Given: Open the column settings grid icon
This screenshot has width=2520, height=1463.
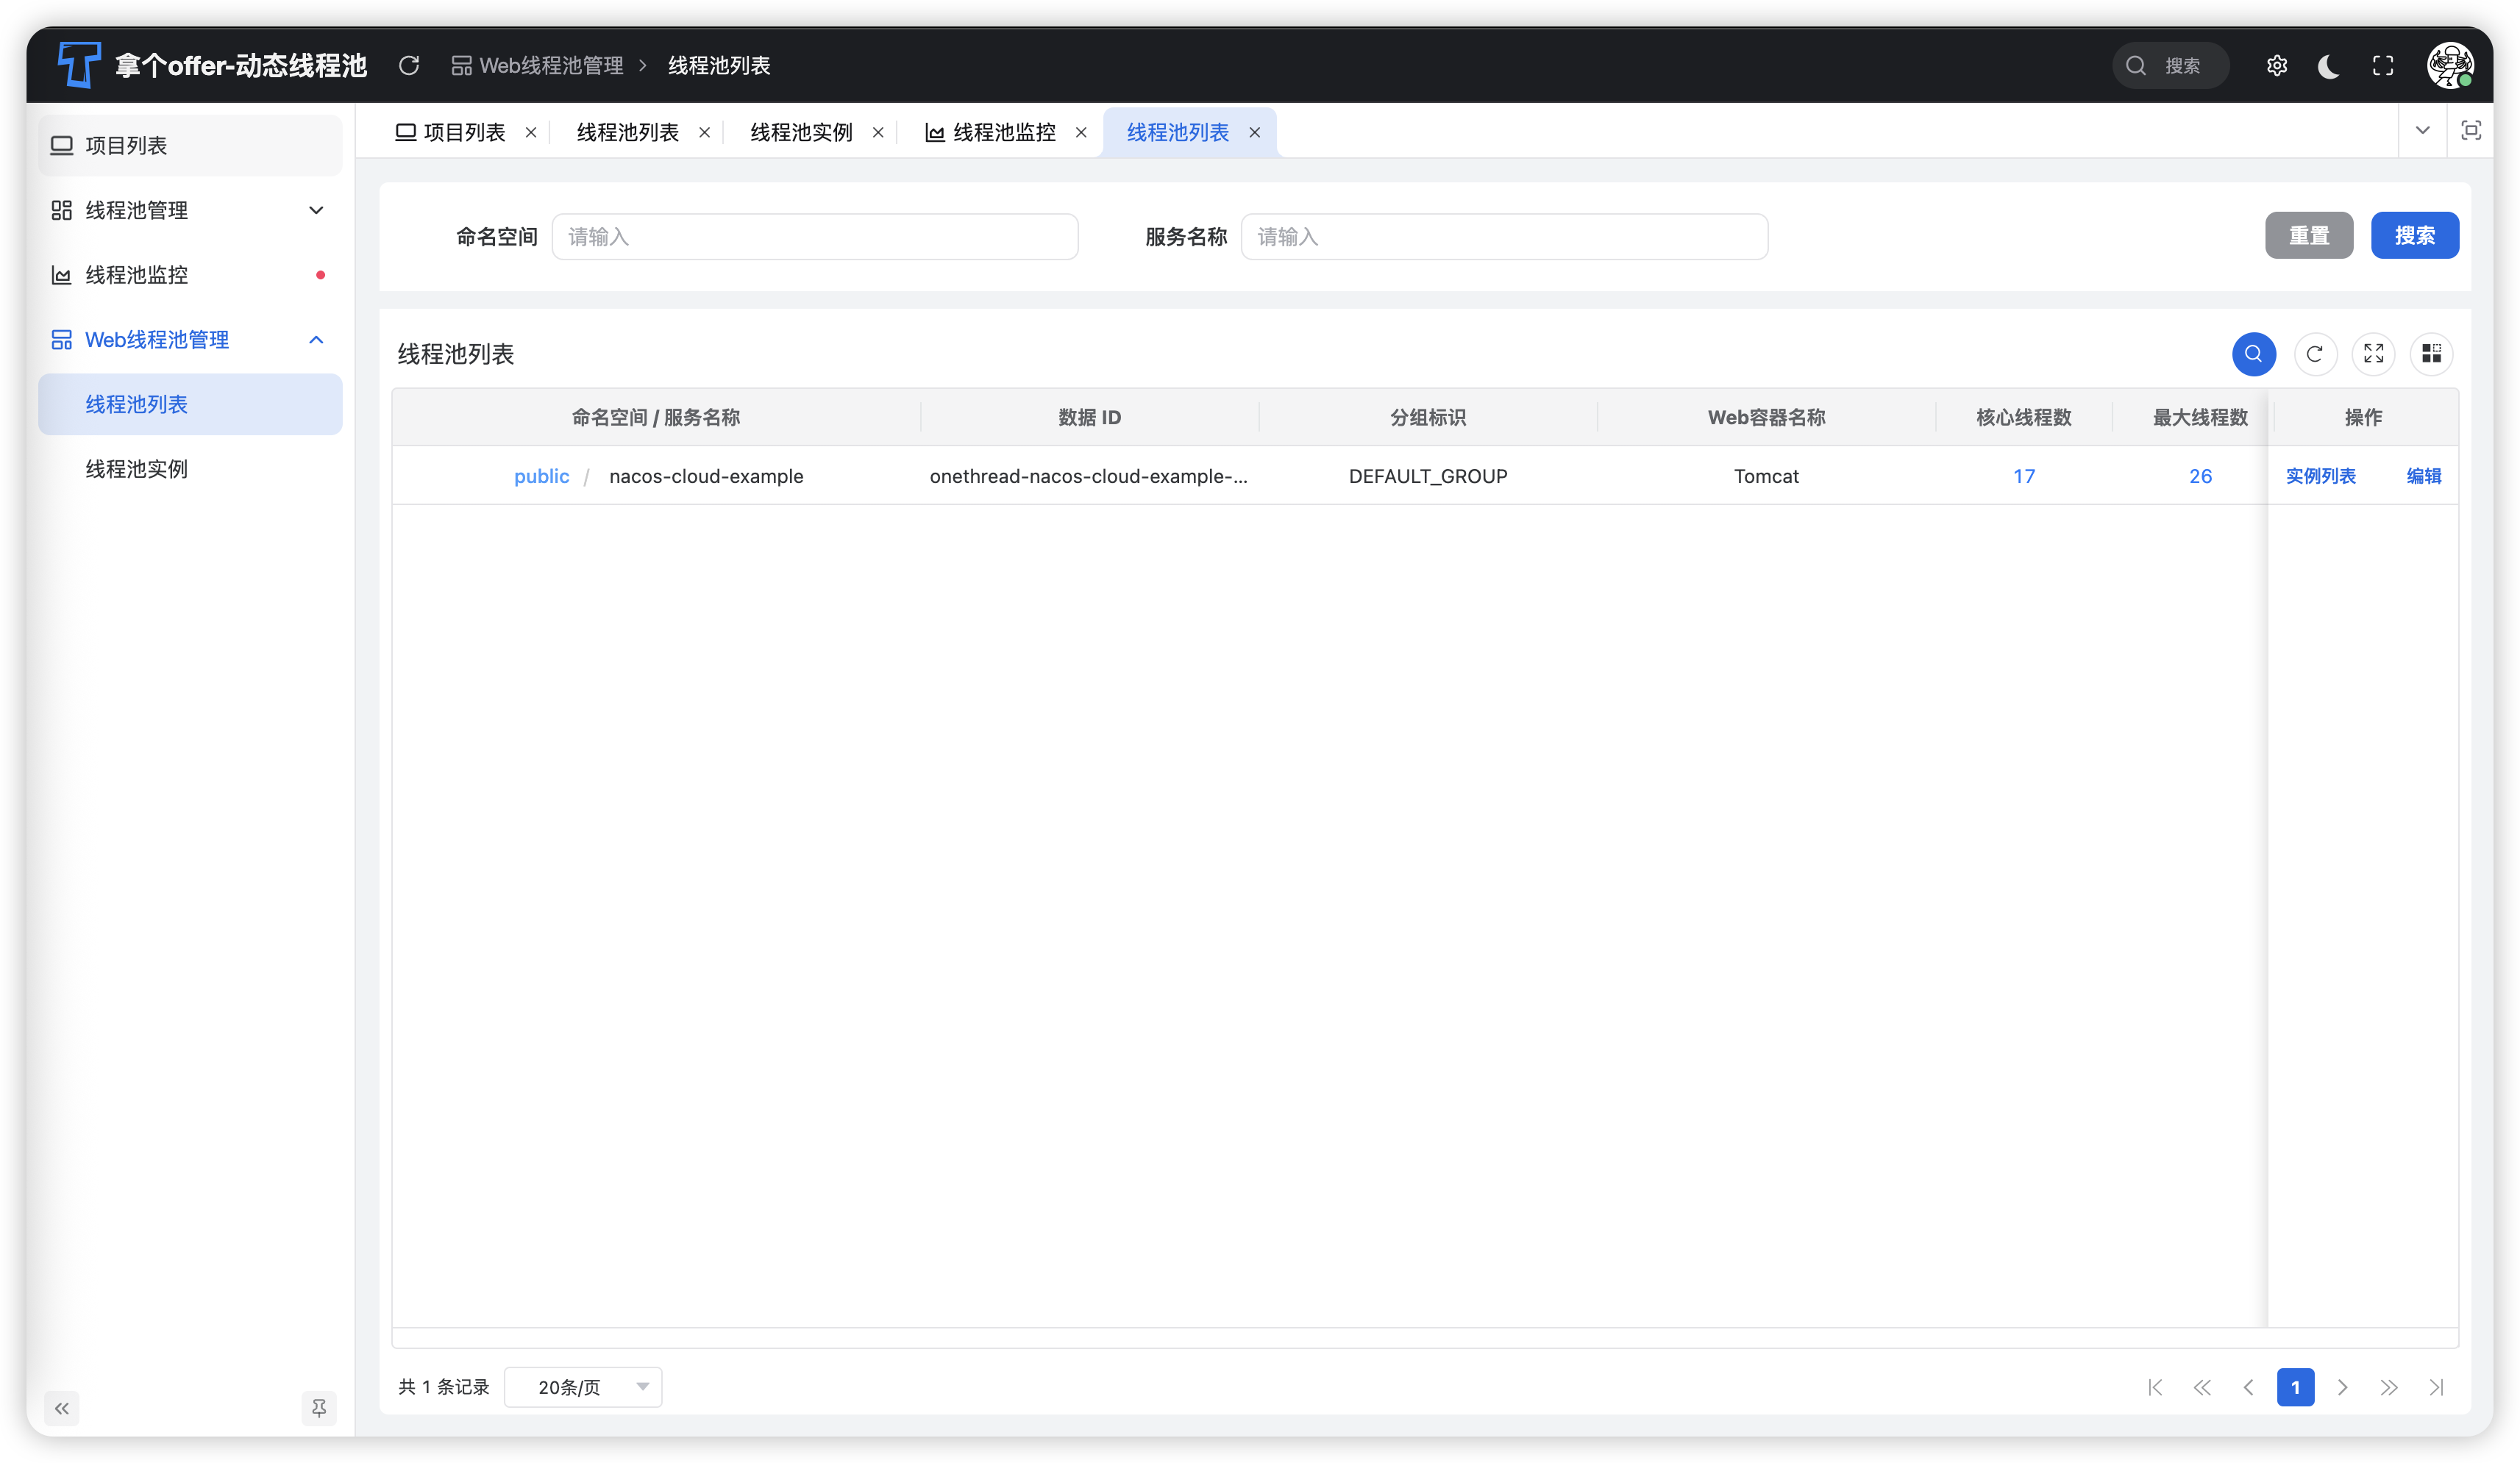Looking at the screenshot, I should click(x=2431, y=354).
